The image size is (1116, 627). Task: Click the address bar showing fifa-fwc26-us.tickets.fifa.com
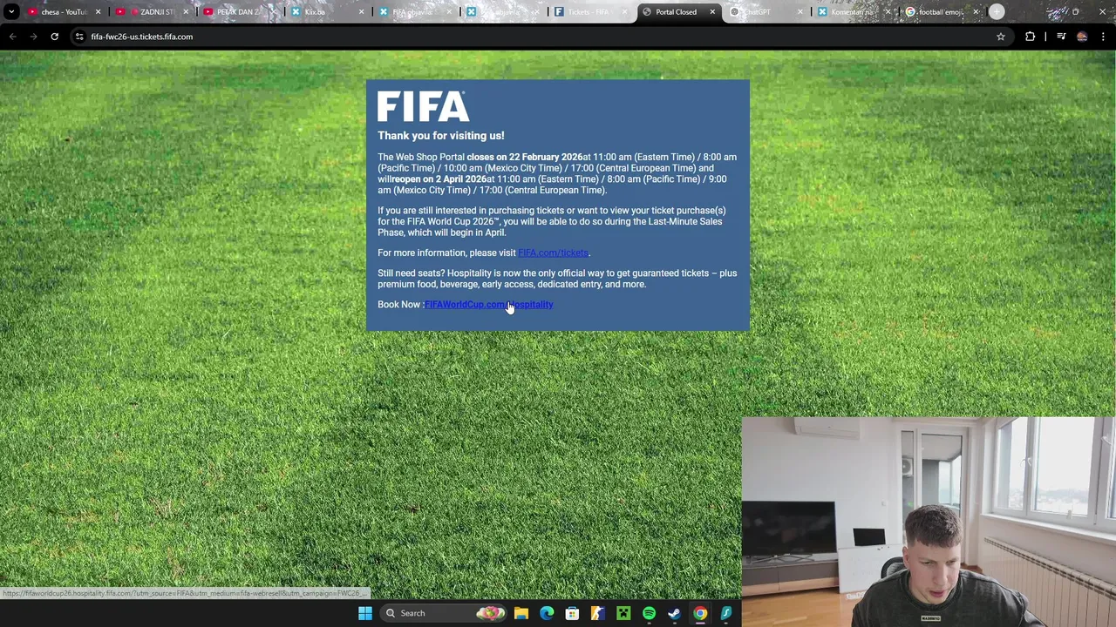pyautogui.click(x=541, y=37)
